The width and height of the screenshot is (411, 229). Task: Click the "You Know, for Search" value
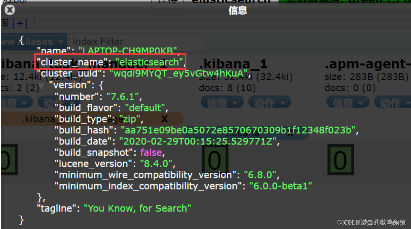(138, 208)
